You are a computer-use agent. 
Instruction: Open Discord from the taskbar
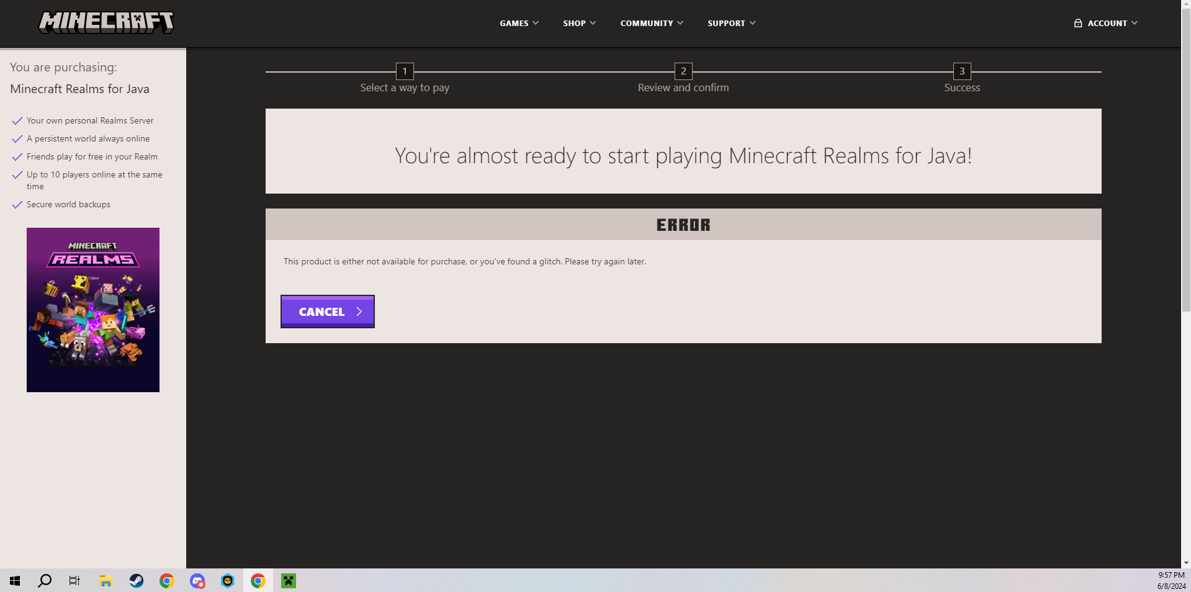coord(197,581)
